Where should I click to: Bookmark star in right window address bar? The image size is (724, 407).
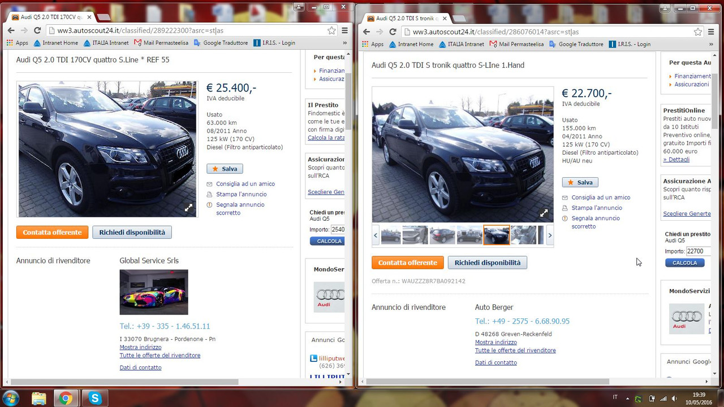698,32
